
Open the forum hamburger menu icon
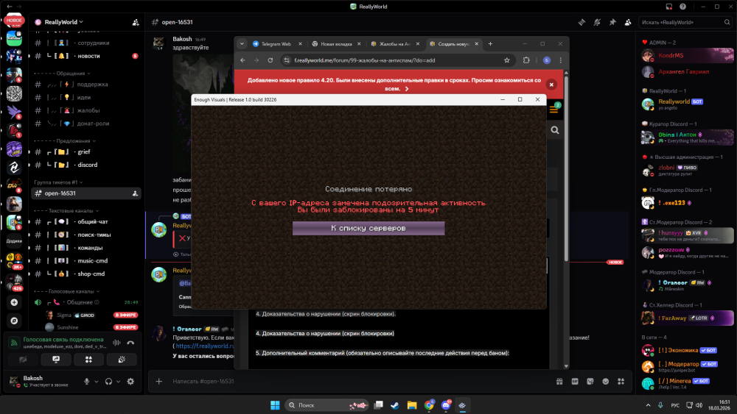coord(554,110)
